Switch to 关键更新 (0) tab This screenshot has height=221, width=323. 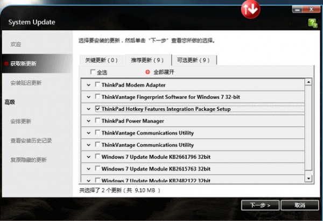point(102,60)
